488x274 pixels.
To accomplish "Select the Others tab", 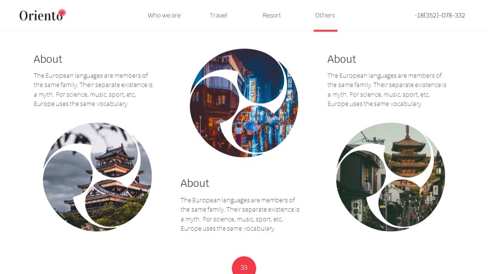I will click(325, 15).
